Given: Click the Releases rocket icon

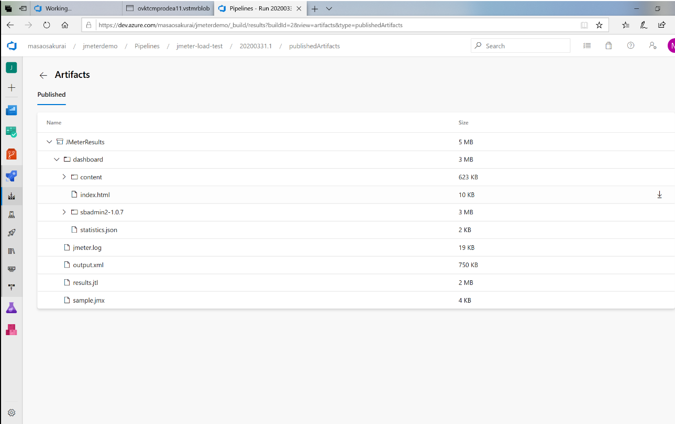Looking at the screenshot, I should coord(12,233).
